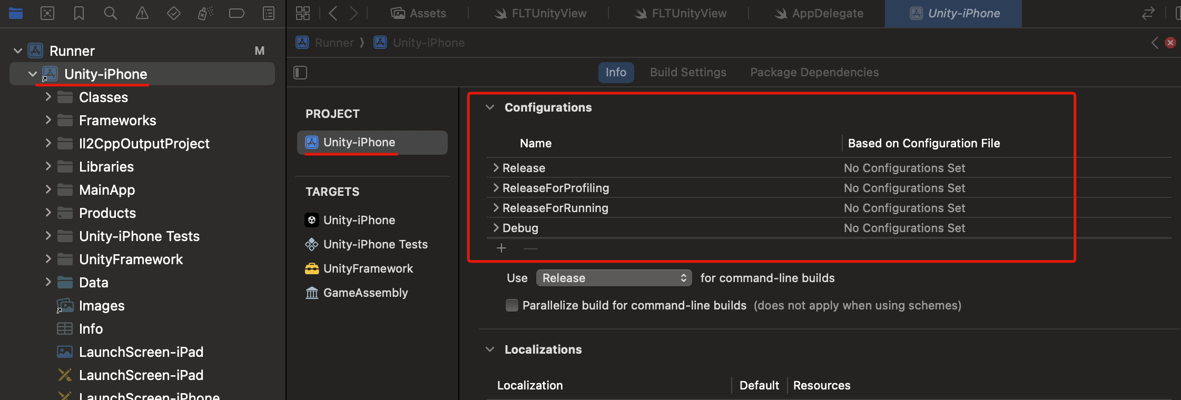This screenshot has width=1181, height=400.
Task: Expand the Il2CppOutputProject folder
Action: coord(48,143)
